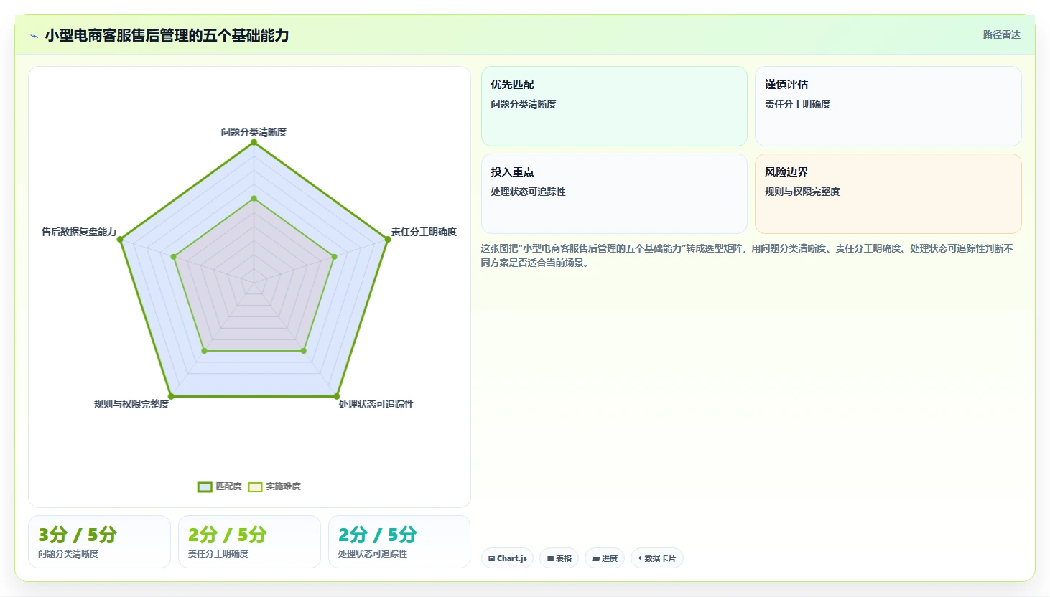Click the 匹配度 legend color box
The width and height of the screenshot is (1050, 597).
[x=205, y=487]
